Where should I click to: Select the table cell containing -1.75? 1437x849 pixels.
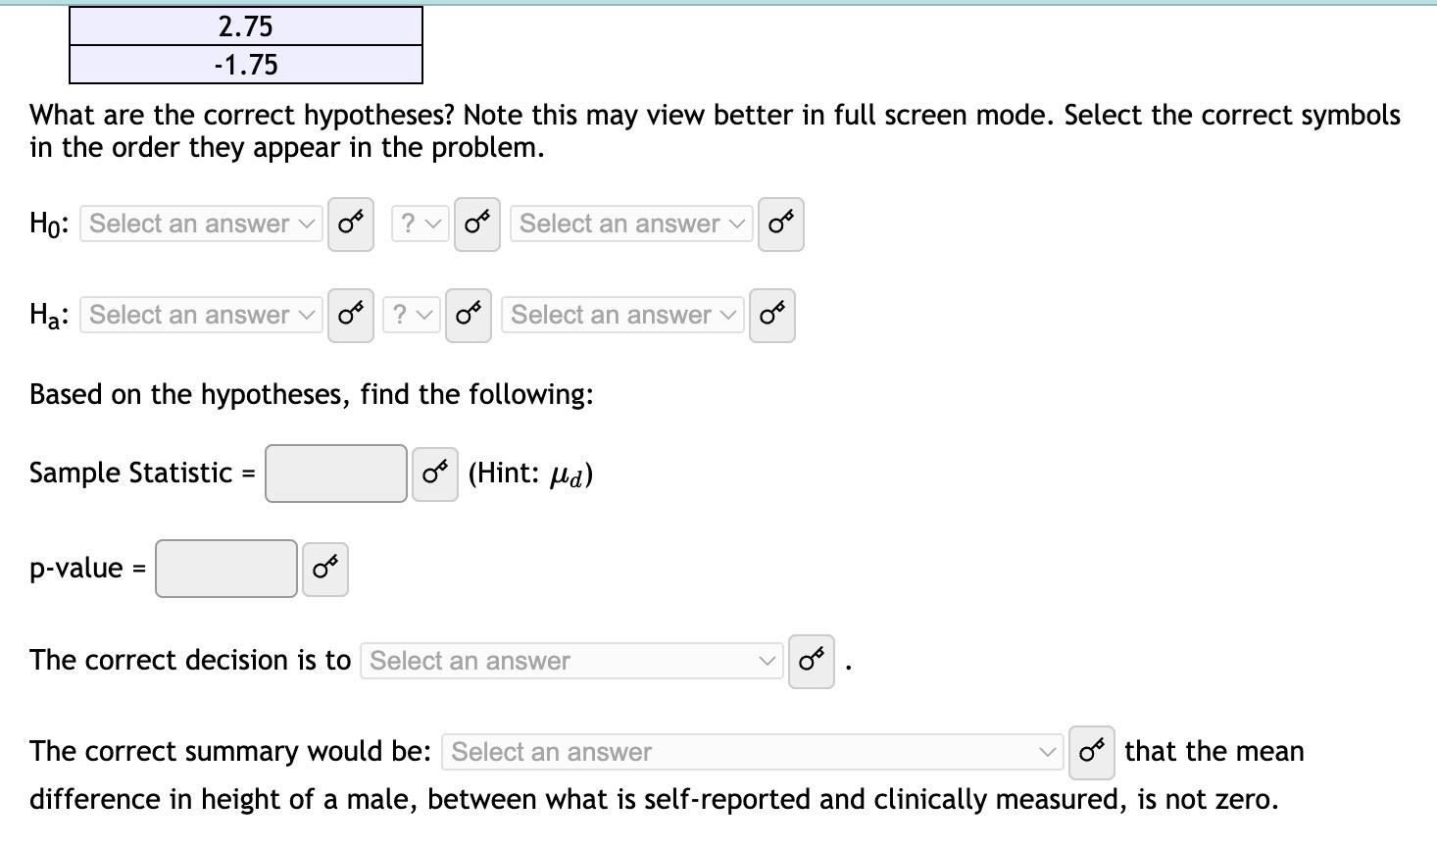click(x=246, y=65)
